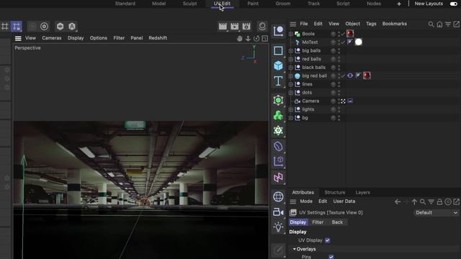Select the Rectangle spline tool icon
461x259 pixels.
278,50
